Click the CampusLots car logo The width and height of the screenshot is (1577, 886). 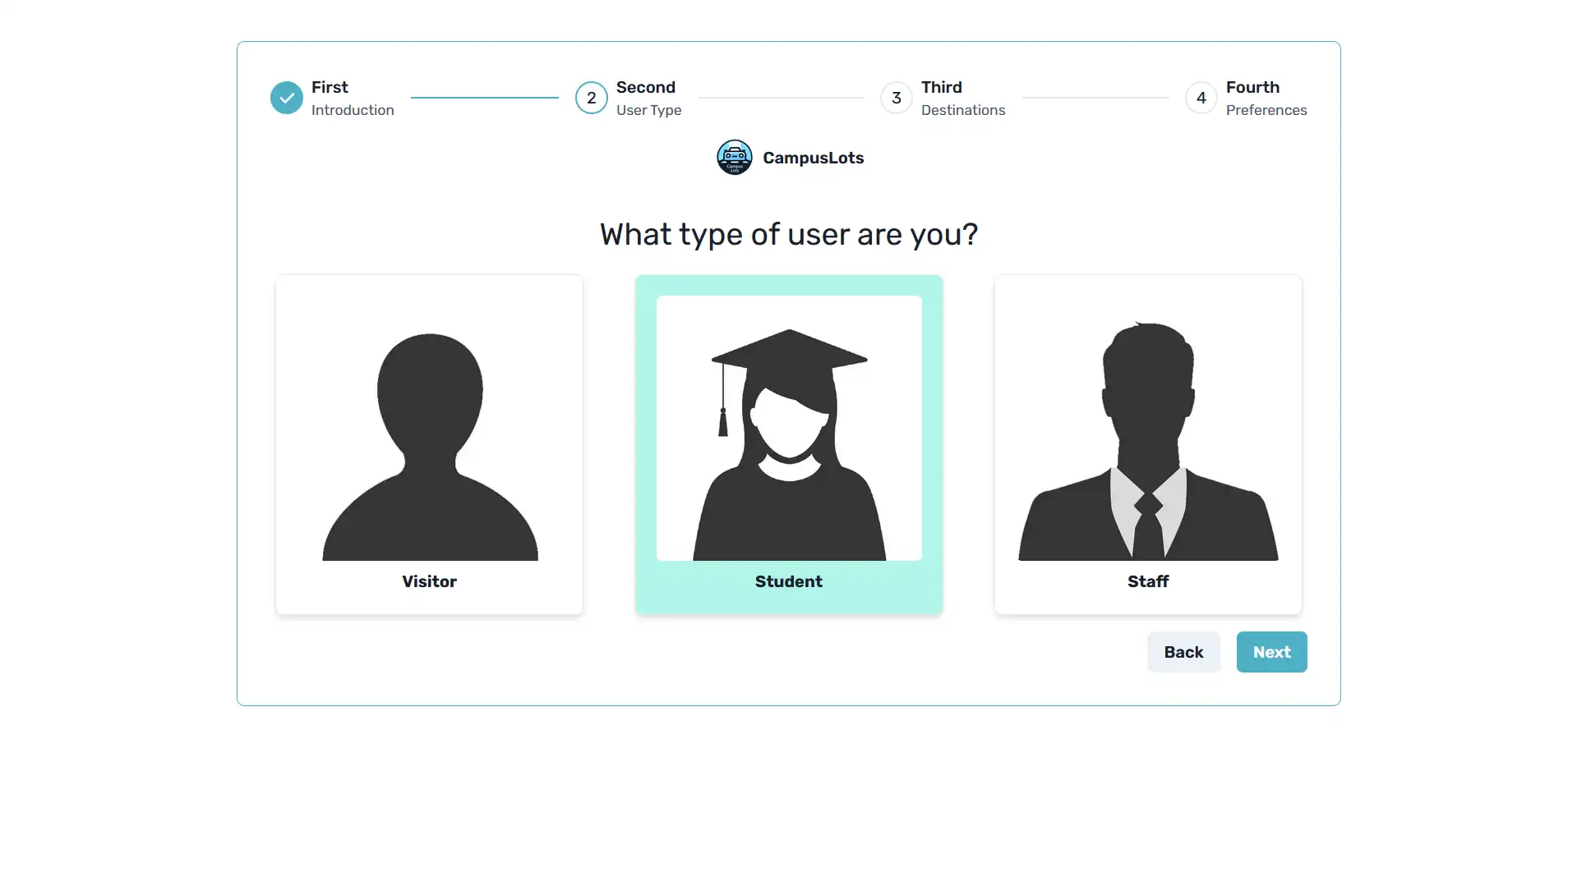click(x=734, y=158)
